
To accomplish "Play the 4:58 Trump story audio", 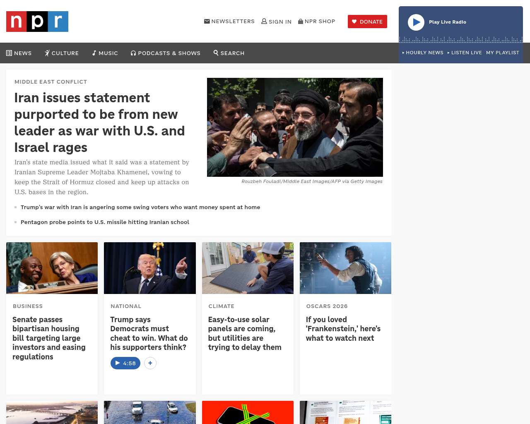I will point(125,363).
